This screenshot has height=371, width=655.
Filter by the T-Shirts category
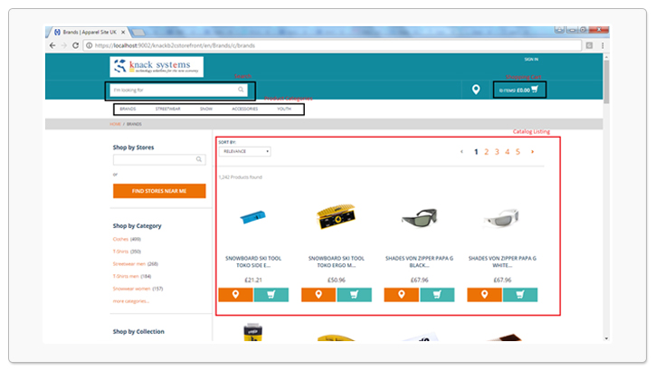click(x=120, y=252)
